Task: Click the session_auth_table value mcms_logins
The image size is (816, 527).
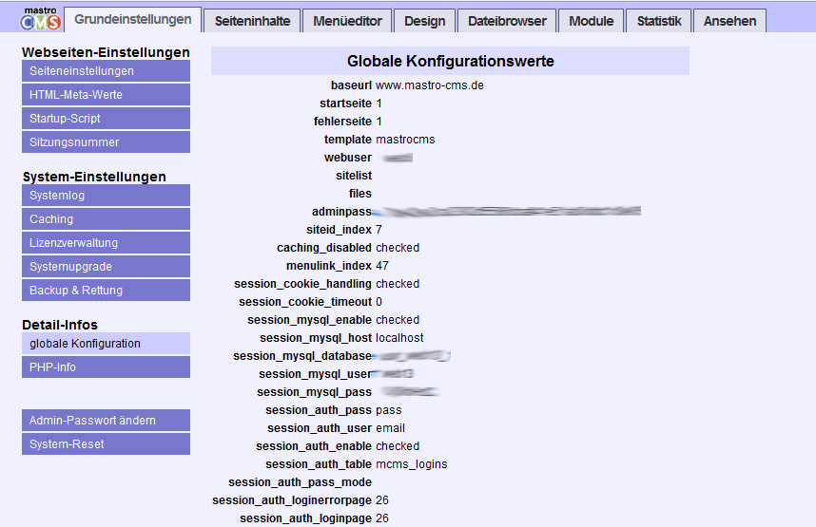Action: [x=412, y=464]
